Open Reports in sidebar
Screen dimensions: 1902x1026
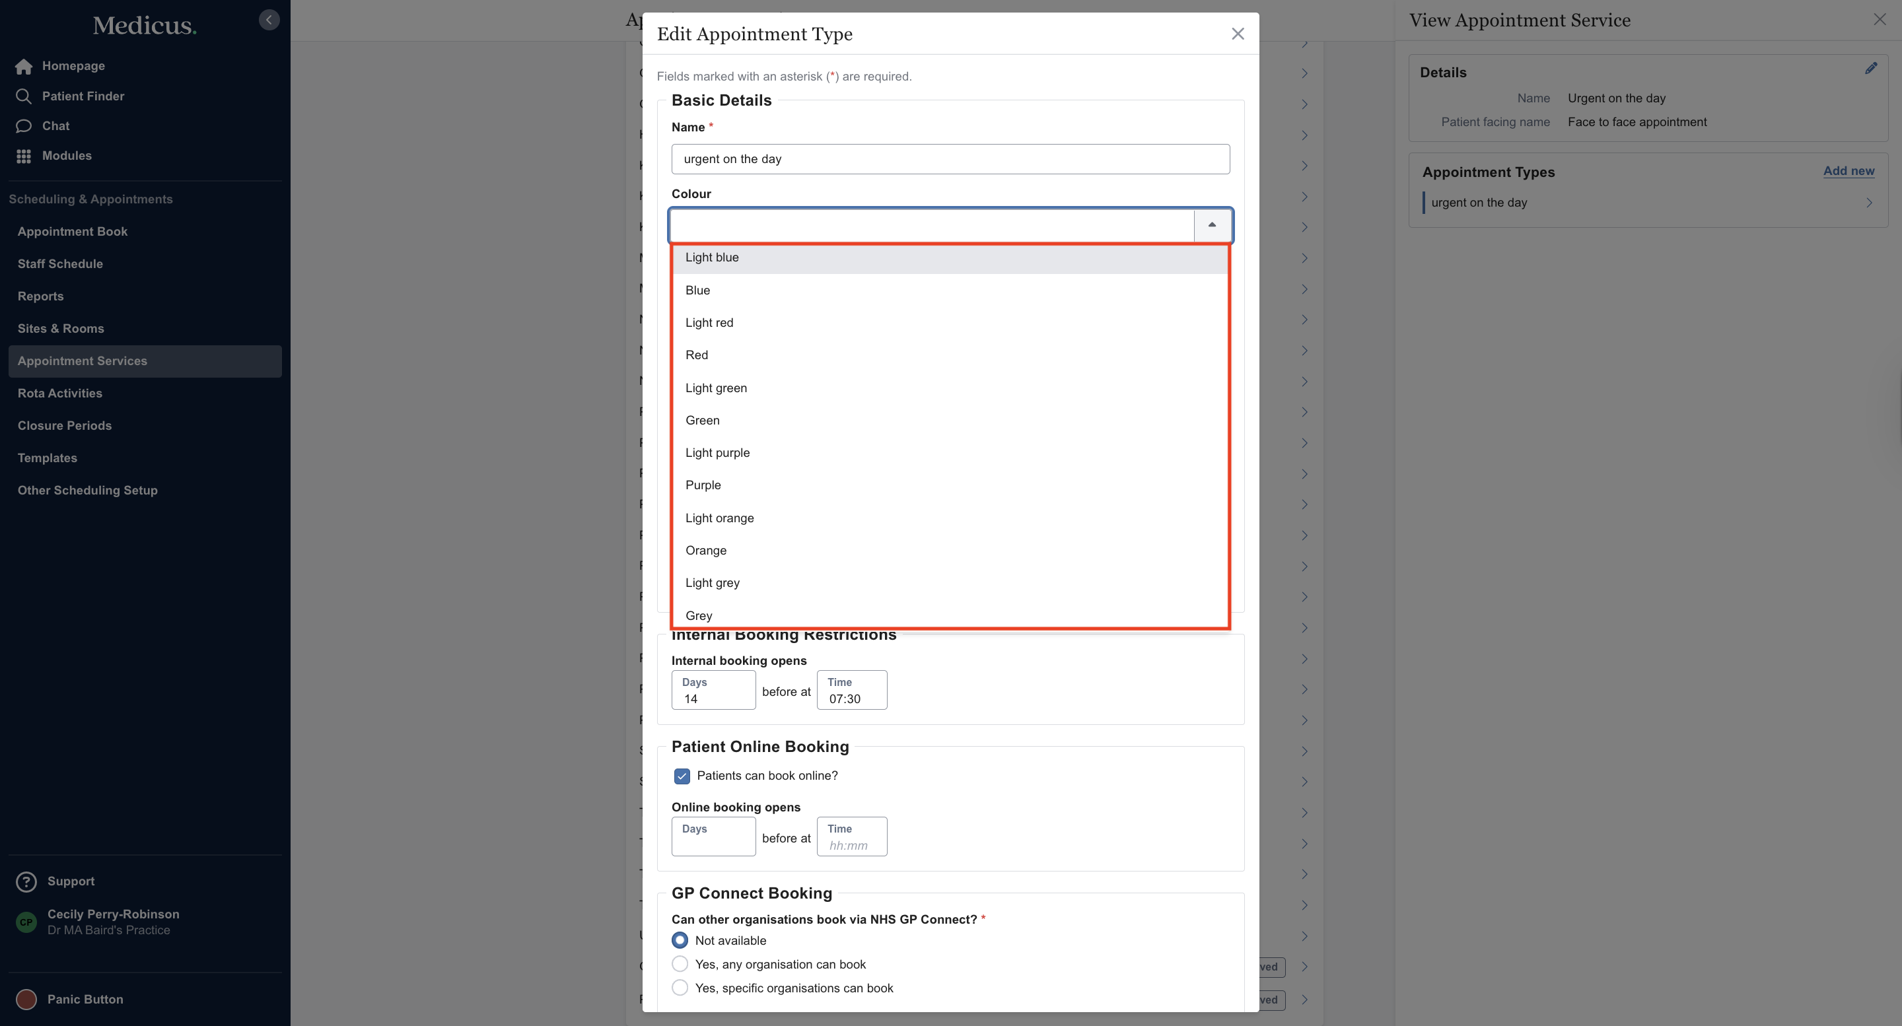coord(145,296)
